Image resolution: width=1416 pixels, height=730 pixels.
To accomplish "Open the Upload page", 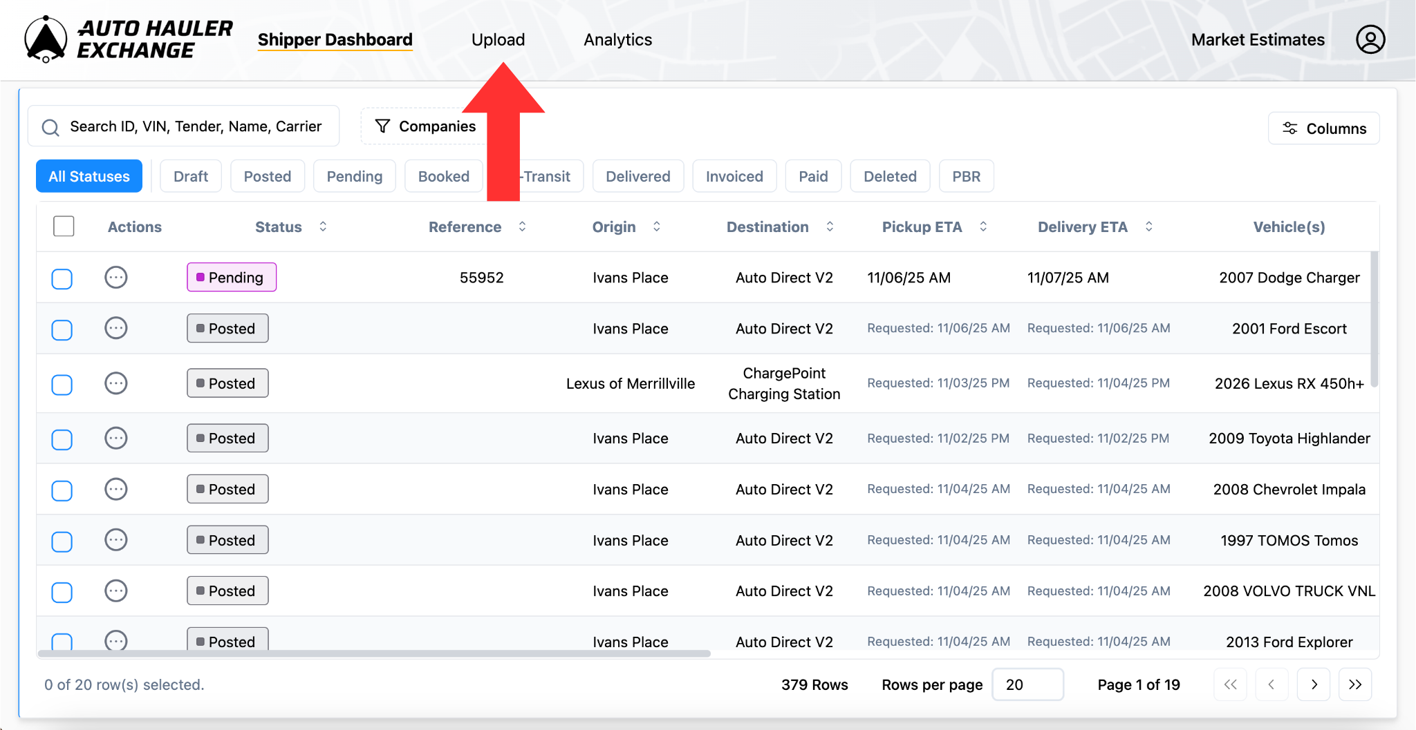I will (498, 39).
